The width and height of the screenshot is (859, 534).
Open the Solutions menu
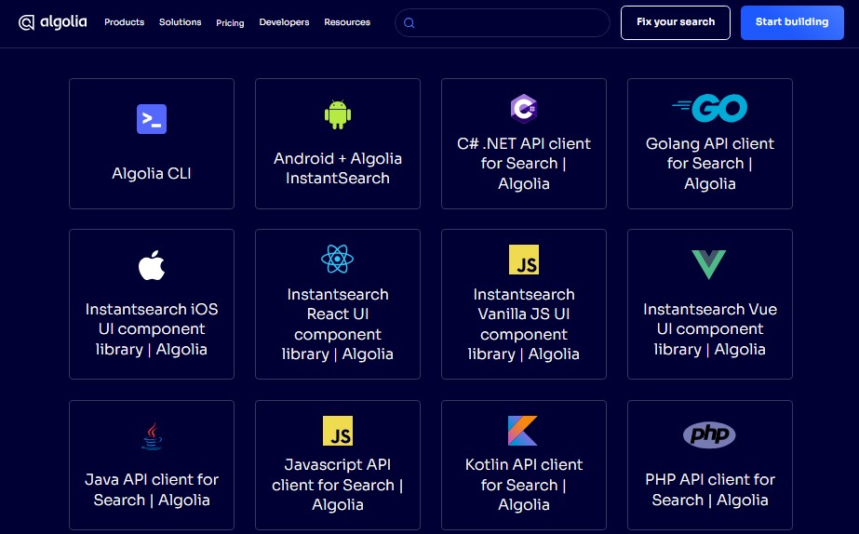click(x=181, y=22)
